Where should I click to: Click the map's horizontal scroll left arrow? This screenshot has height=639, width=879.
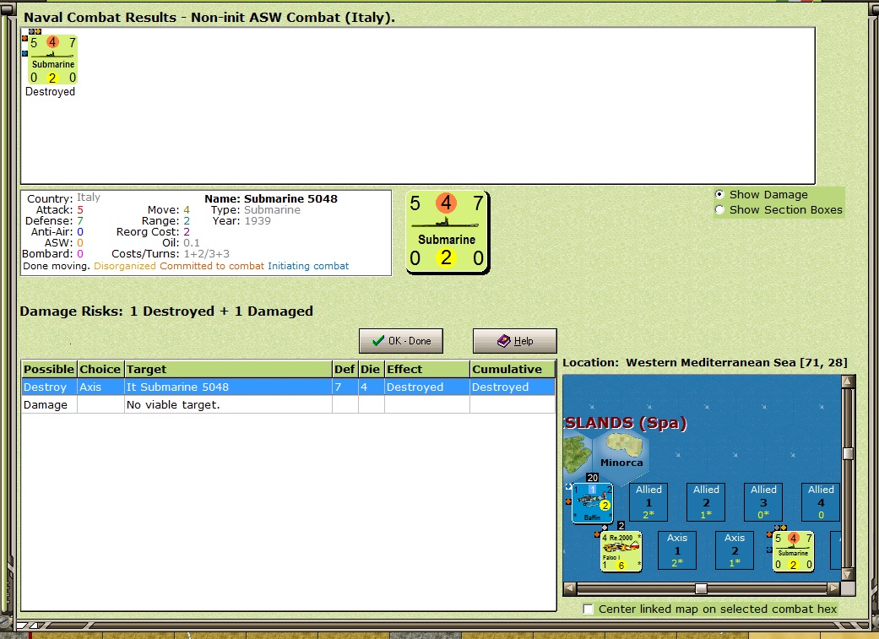570,588
